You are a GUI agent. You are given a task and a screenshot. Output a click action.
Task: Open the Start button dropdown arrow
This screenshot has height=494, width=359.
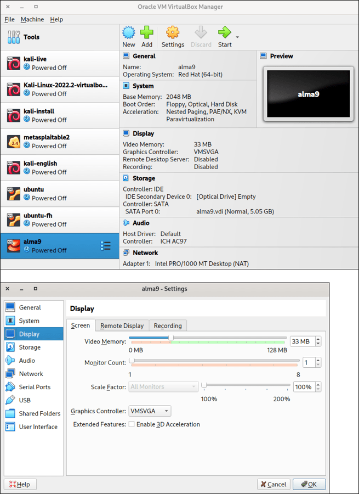[x=237, y=37]
